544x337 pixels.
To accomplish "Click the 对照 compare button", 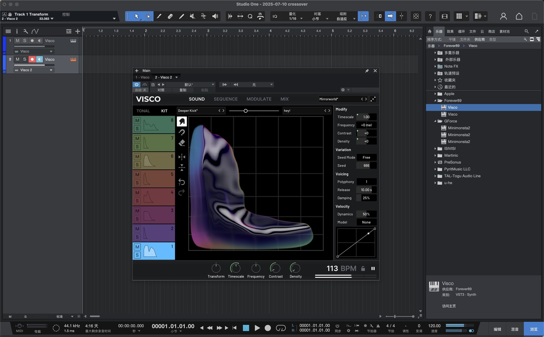I will (x=161, y=90).
